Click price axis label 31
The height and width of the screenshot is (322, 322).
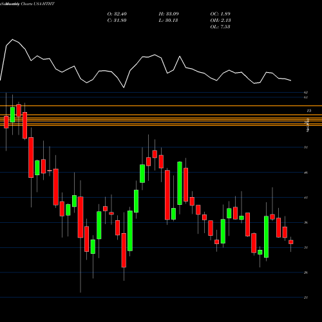click(306, 247)
